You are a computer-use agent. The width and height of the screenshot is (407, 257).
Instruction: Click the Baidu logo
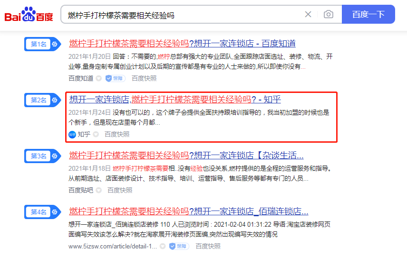tap(29, 15)
